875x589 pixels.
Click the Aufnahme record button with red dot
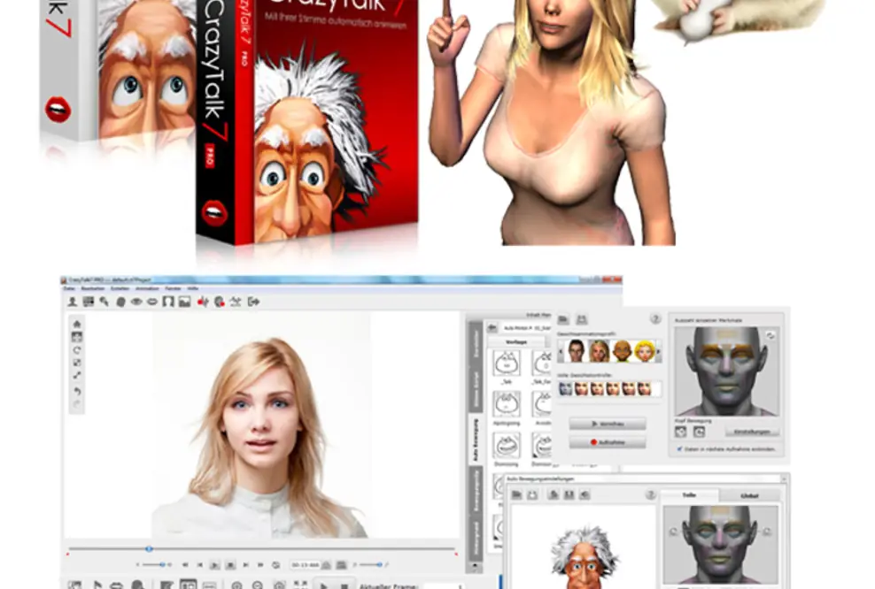coord(608,442)
